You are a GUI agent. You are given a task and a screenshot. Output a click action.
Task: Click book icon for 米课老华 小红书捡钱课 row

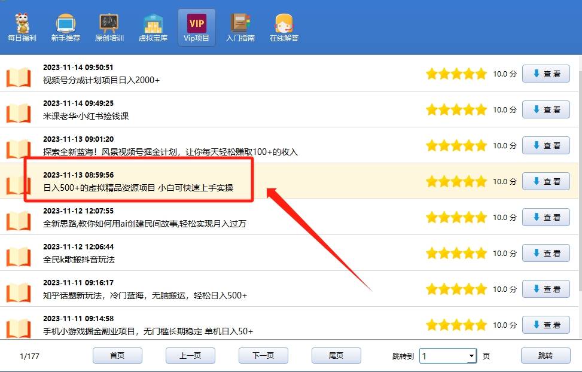[x=19, y=113]
